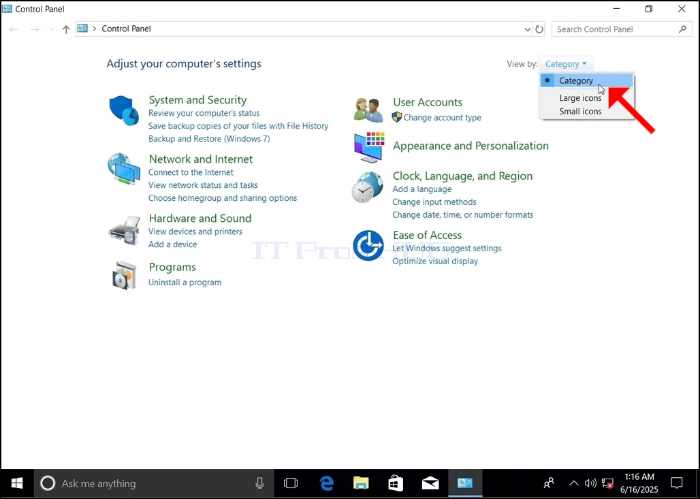Expand the address bar history dropdown
This screenshot has width=700, height=499.
pos(527,29)
